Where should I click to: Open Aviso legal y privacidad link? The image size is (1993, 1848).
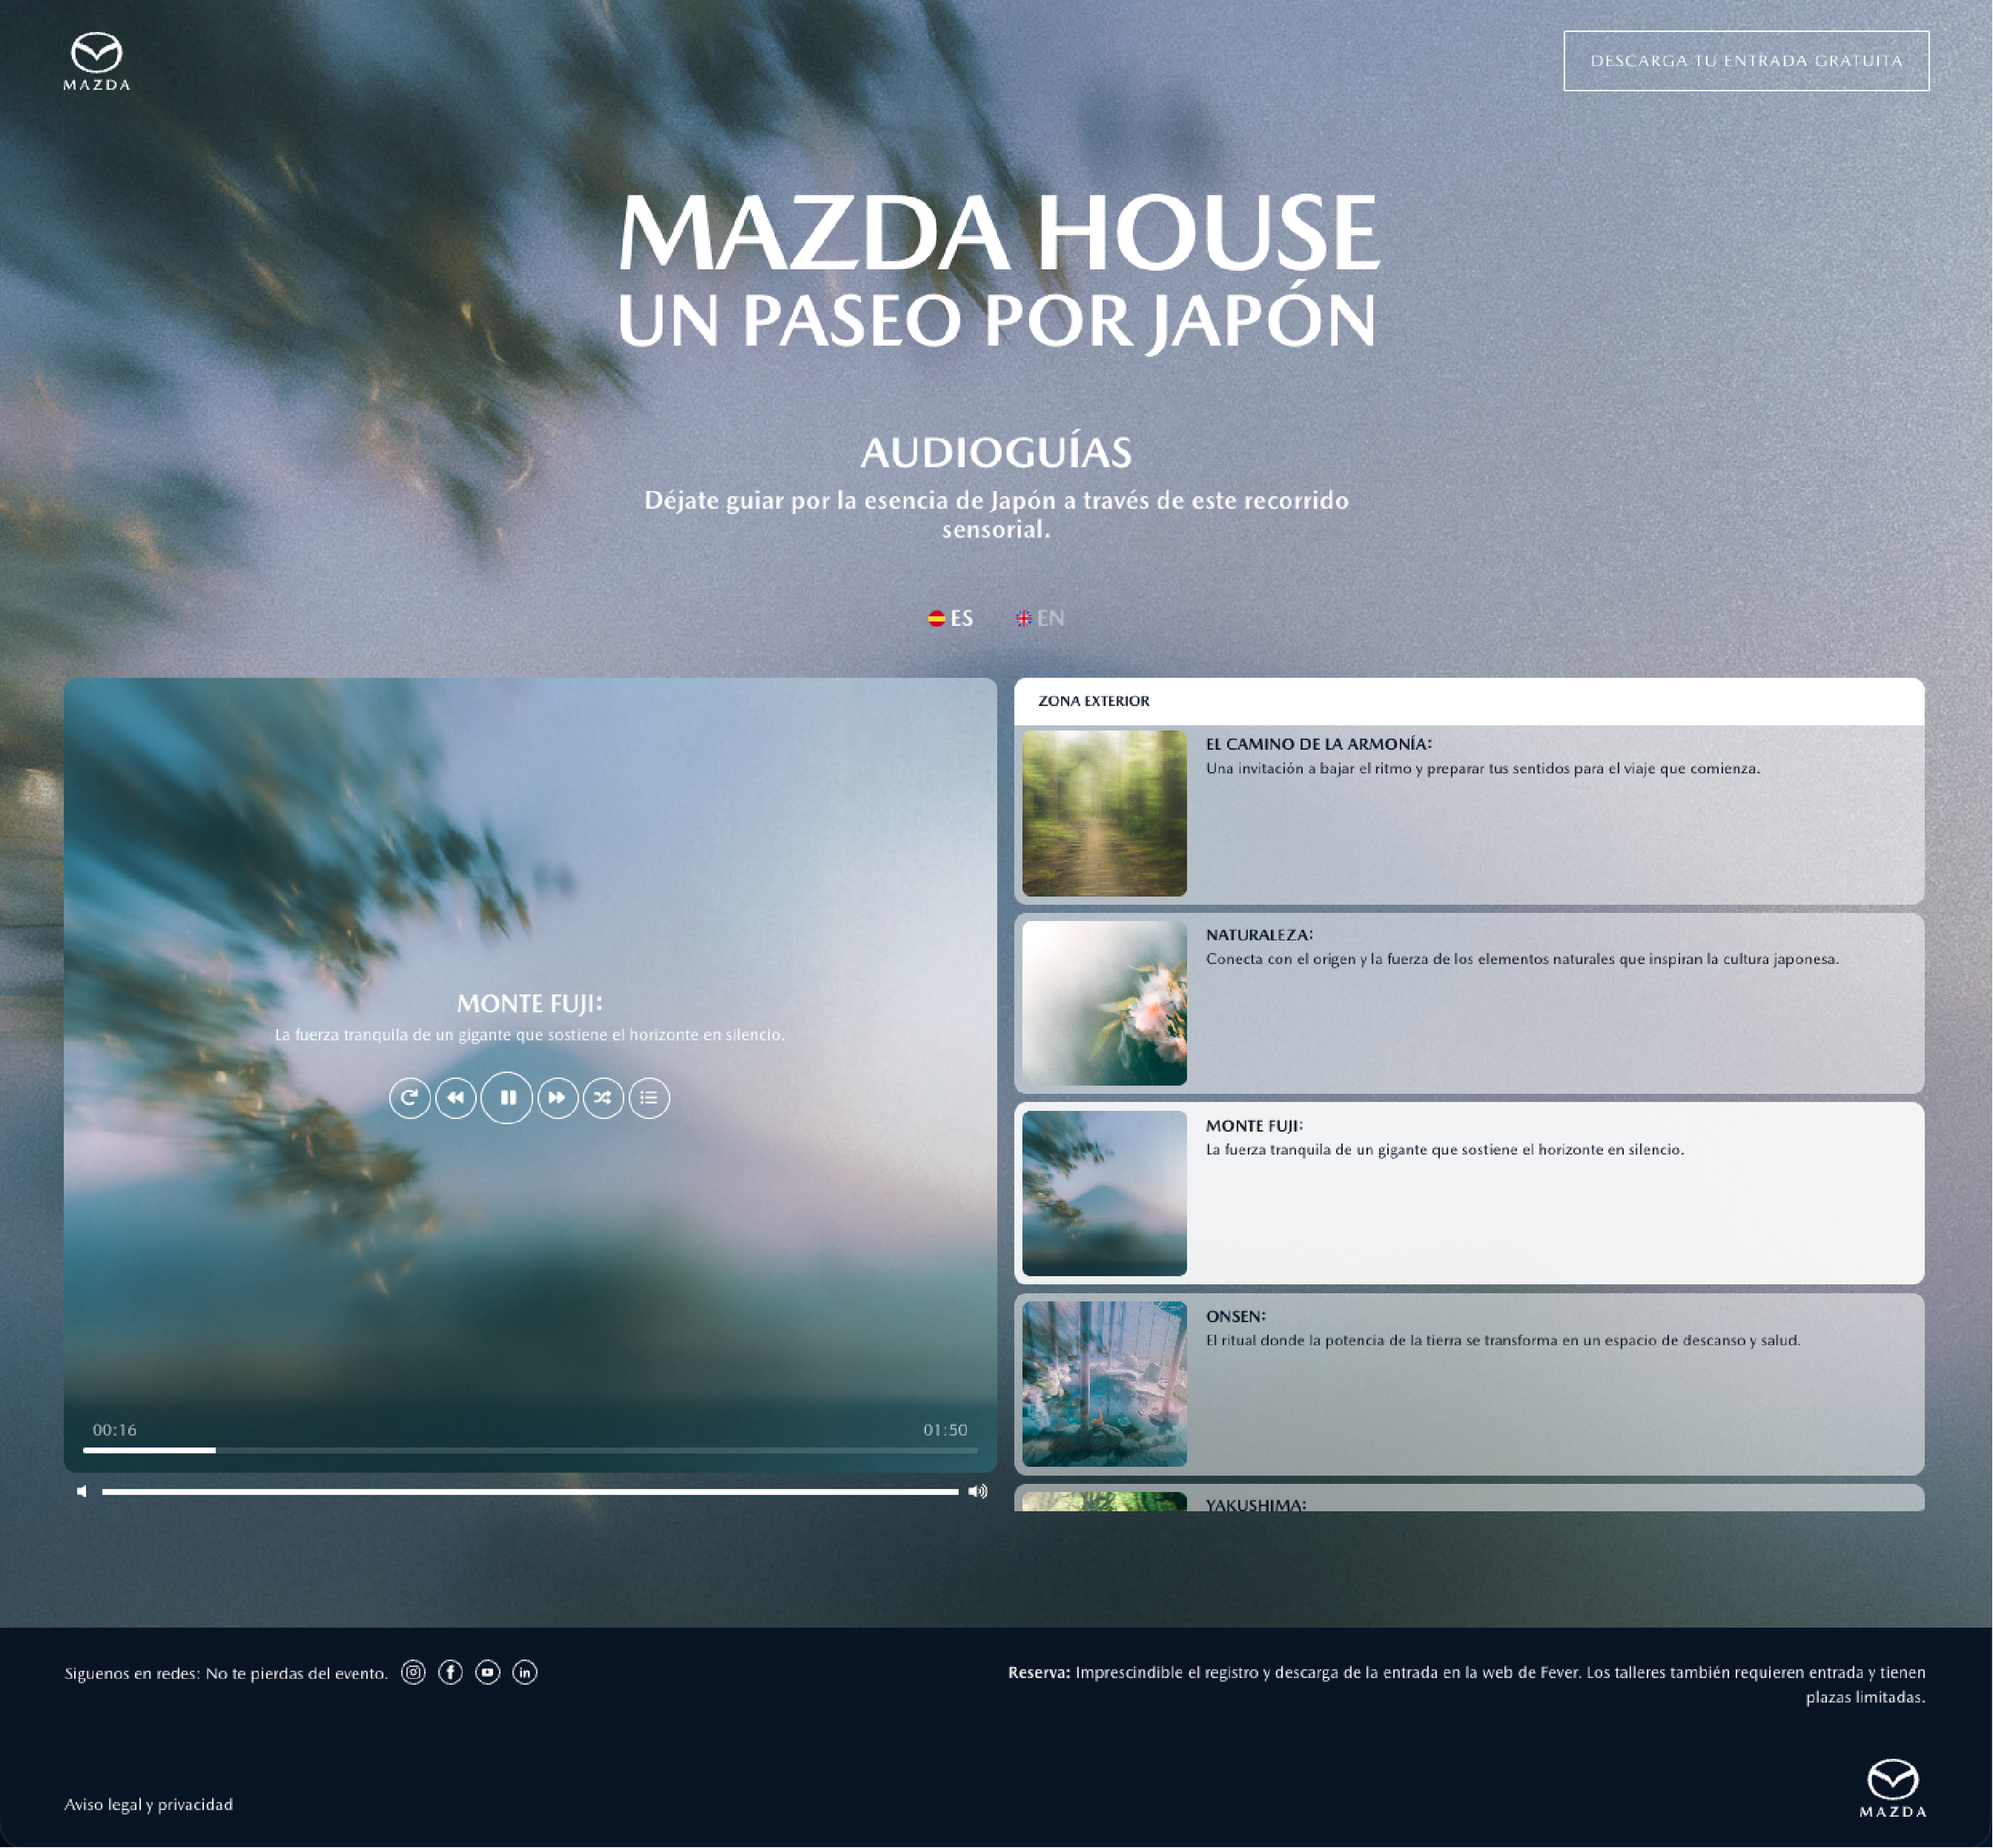coord(148,1804)
